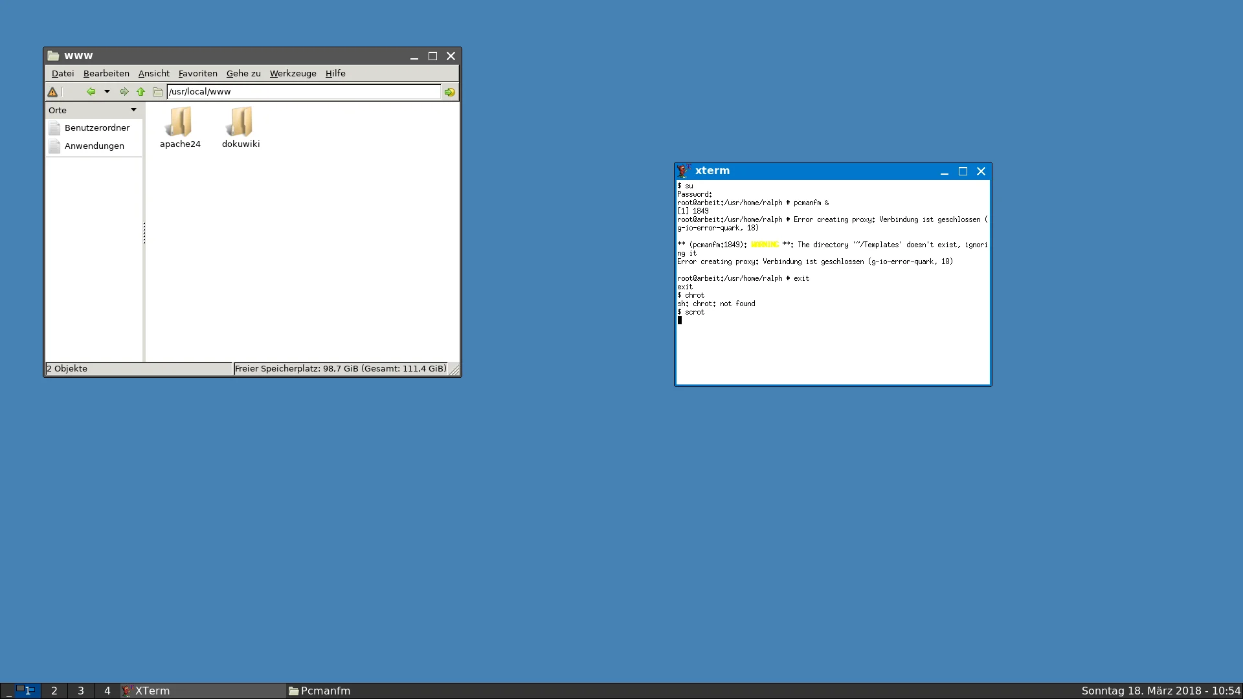Image resolution: width=1243 pixels, height=699 pixels.
Task: Click the folder icon beside the path bar
Action: 158,92
